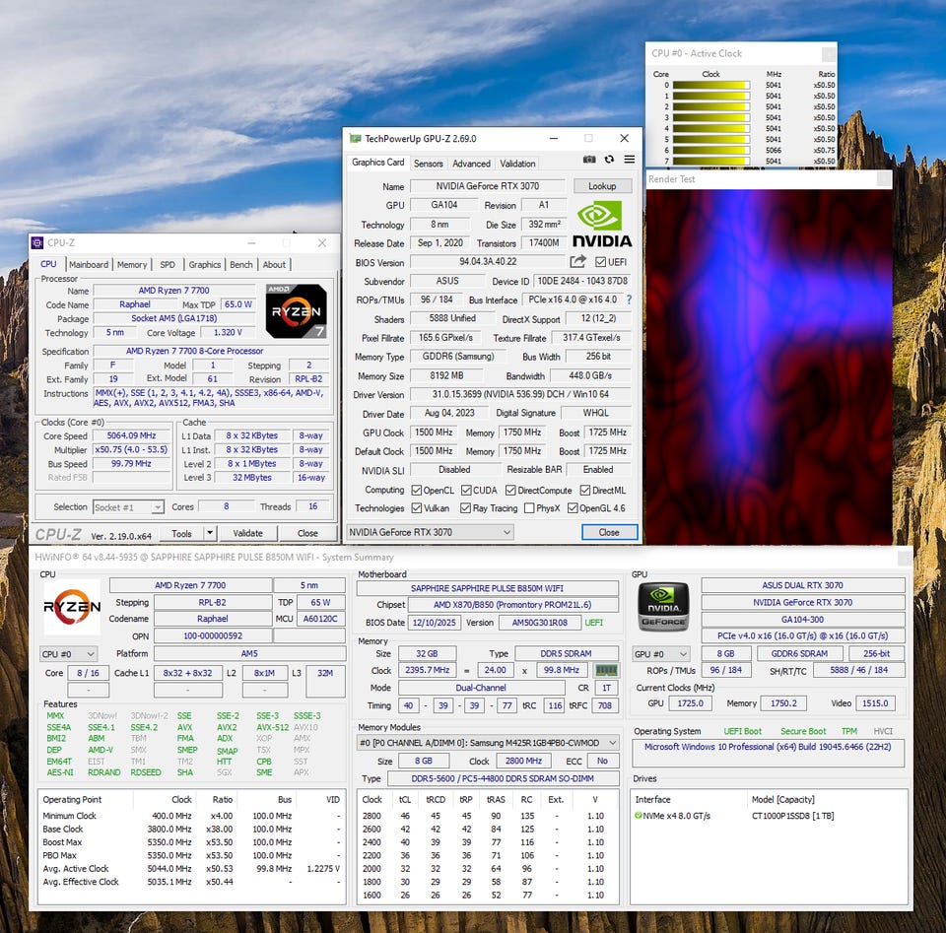Open the GPU-Z hamburger menu
The image size is (946, 933).
coord(630,160)
